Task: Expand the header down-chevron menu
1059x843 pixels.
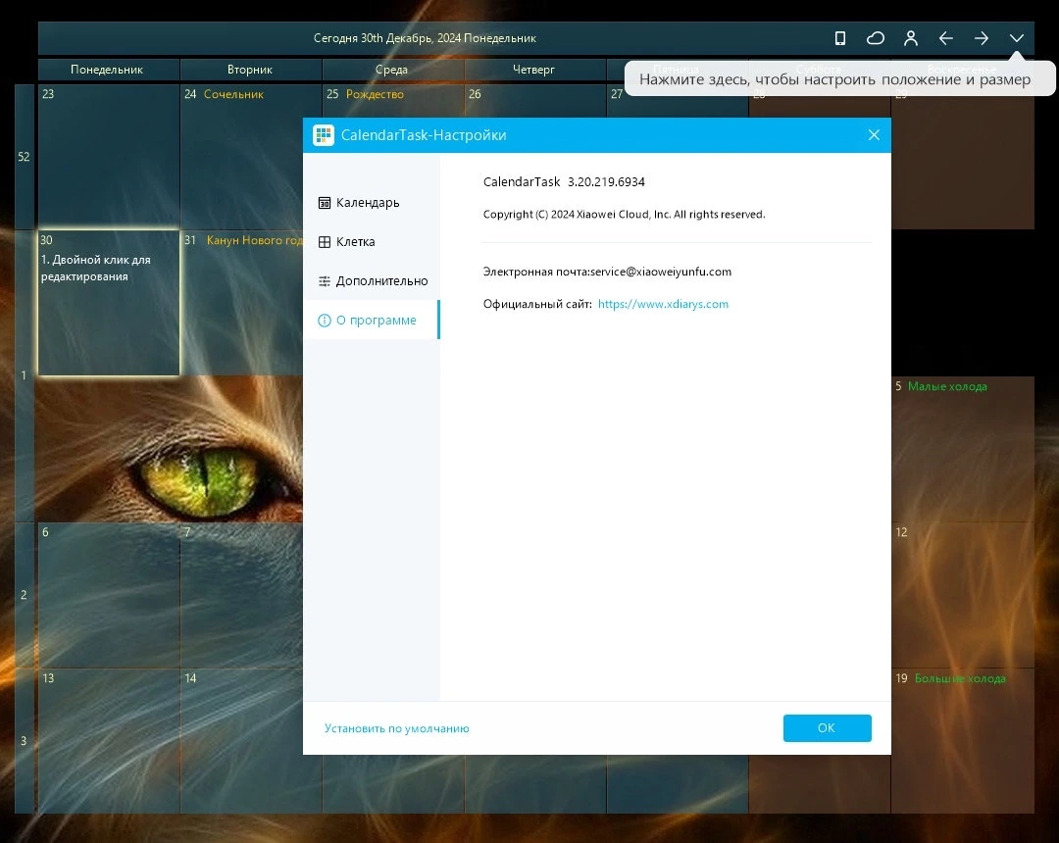Action: (1017, 38)
